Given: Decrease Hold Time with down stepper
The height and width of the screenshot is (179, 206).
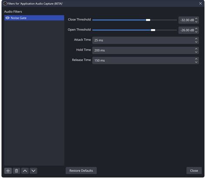Looking at the screenshot, I should pyautogui.click(x=196, y=52).
